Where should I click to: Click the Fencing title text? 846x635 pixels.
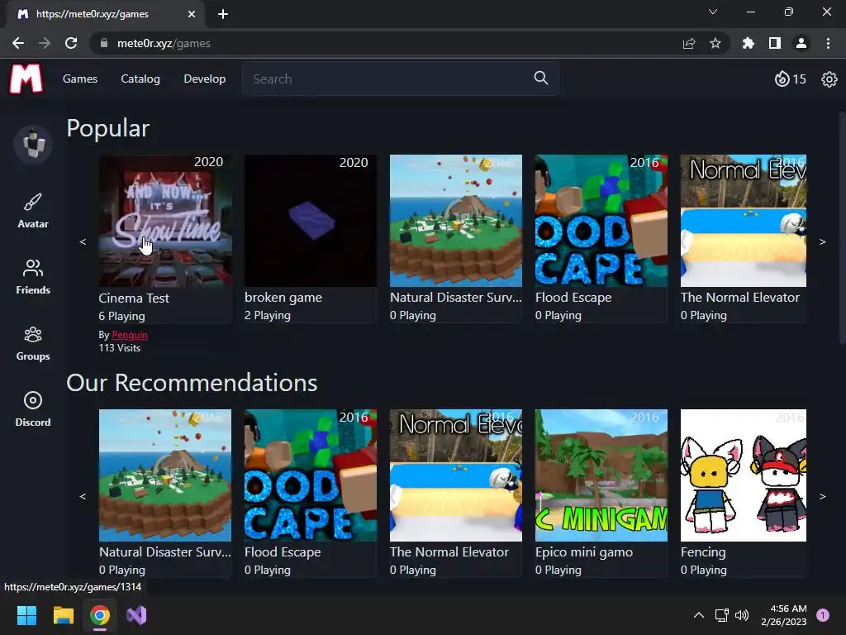tap(703, 551)
